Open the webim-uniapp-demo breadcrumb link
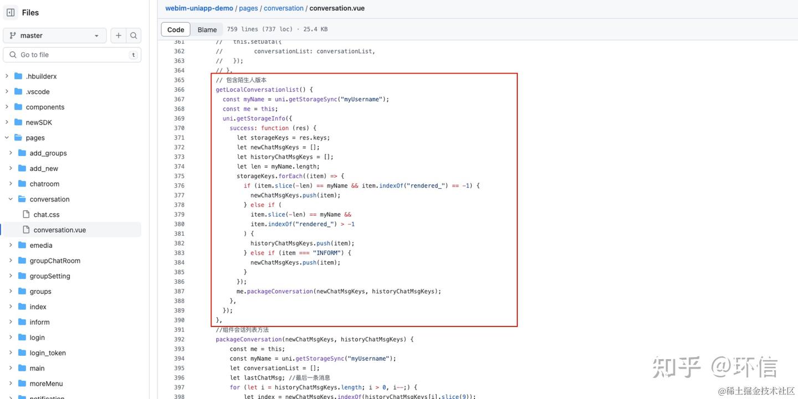This screenshot has height=399, width=798. (199, 7)
